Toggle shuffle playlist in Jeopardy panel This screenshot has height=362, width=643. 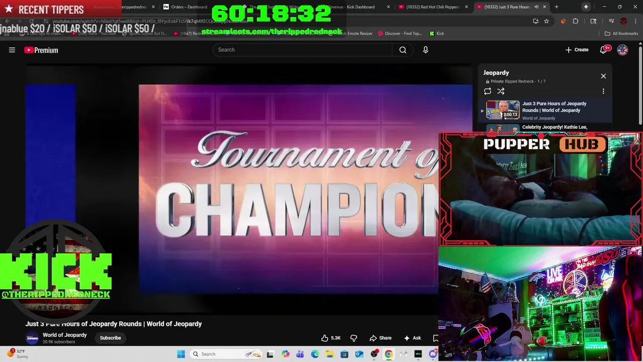[x=501, y=91]
